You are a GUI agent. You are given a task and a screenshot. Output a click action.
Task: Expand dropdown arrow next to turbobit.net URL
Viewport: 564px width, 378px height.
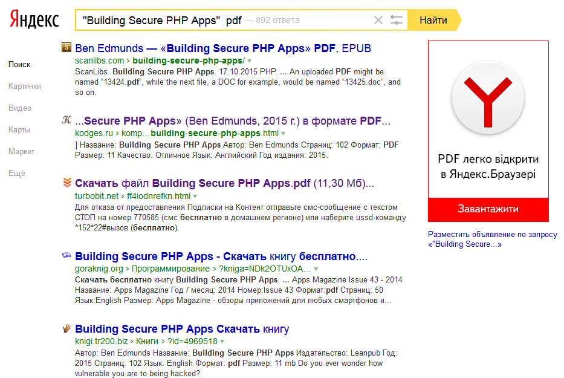(x=195, y=197)
